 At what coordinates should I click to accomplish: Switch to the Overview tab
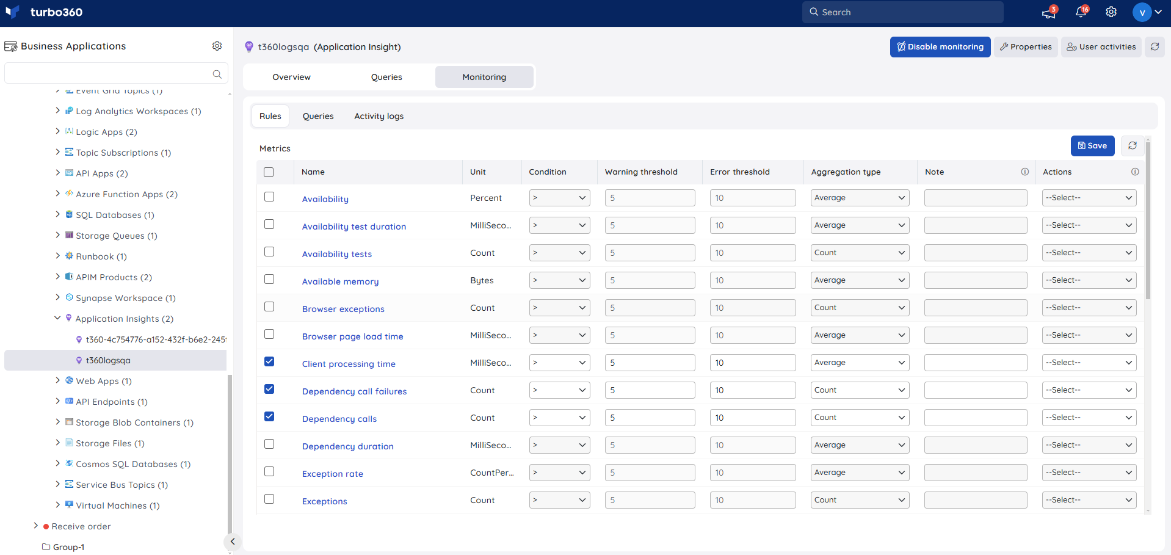pyautogui.click(x=291, y=77)
